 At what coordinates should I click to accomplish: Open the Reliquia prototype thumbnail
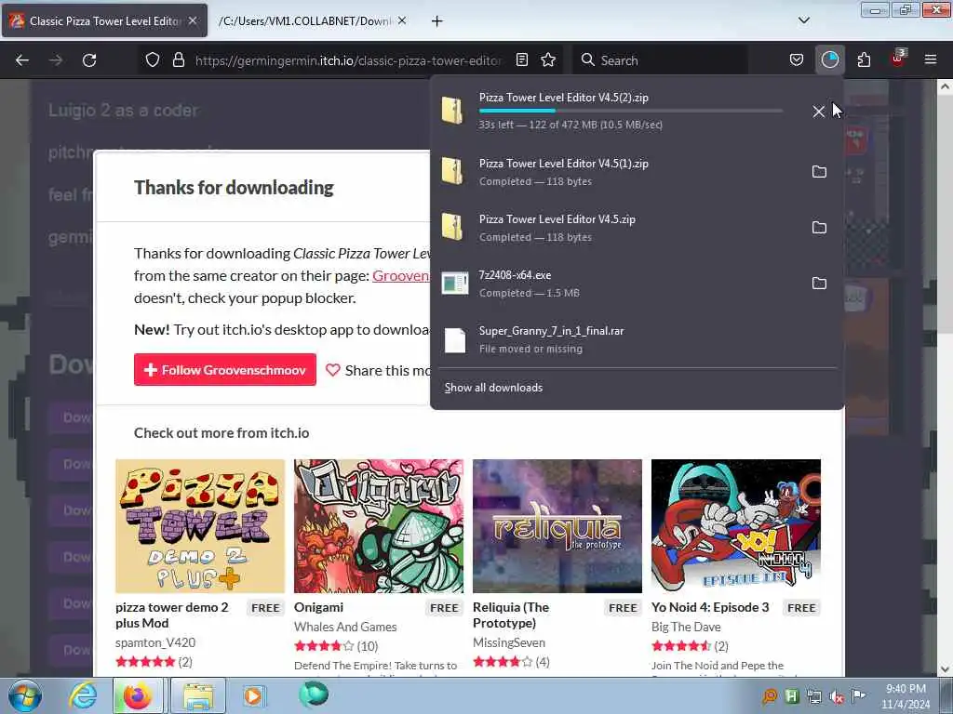click(x=557, y=526)
